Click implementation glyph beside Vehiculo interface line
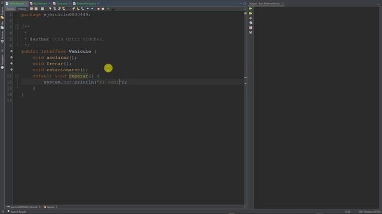382x214 pixels. [x=11, y=51]
